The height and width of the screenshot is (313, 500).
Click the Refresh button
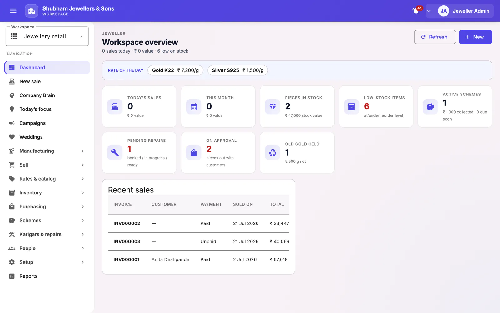point(435,37)
